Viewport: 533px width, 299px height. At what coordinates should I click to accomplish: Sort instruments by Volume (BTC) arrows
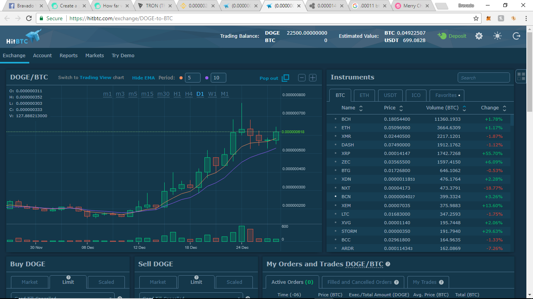click(x=464, y=108)
